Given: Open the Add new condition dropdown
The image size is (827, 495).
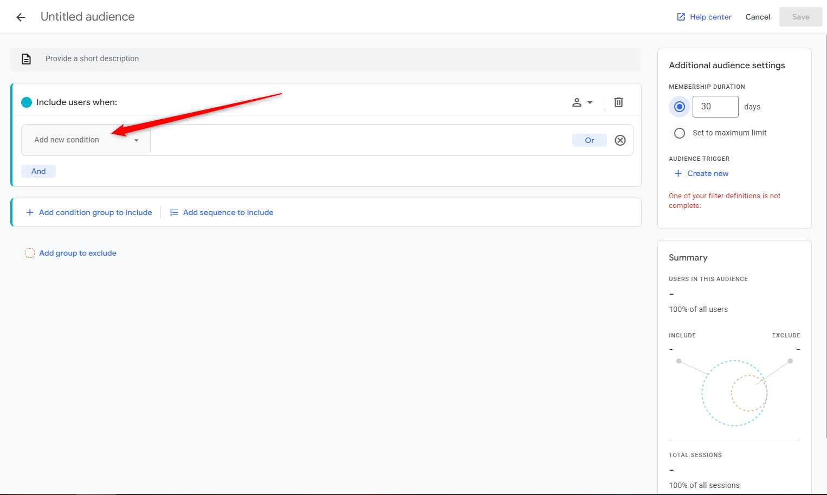Looking at the screenshot, I should click(x=86, y=140).
